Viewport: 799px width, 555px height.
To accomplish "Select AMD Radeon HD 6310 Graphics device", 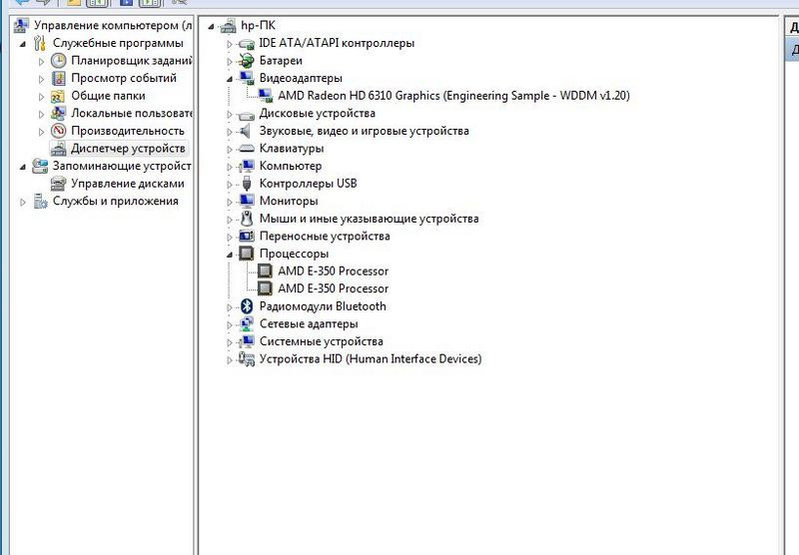I will tap(453, 96).
